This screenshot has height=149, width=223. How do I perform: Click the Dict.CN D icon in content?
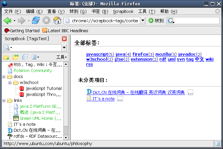pos(89,92)
